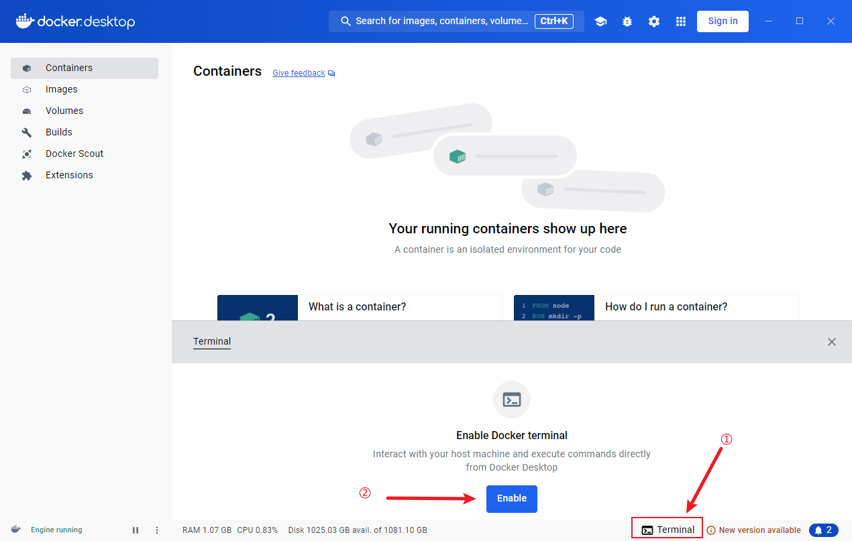Image resolution: width=852 pixels, height=541 pixels.
Task: Pause Docker engine with pause icon
Action: coord(136,530)
